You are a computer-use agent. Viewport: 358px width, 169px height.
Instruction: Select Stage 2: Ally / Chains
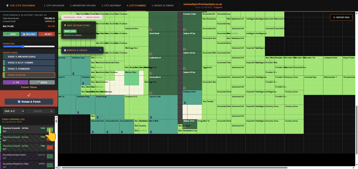29,63
